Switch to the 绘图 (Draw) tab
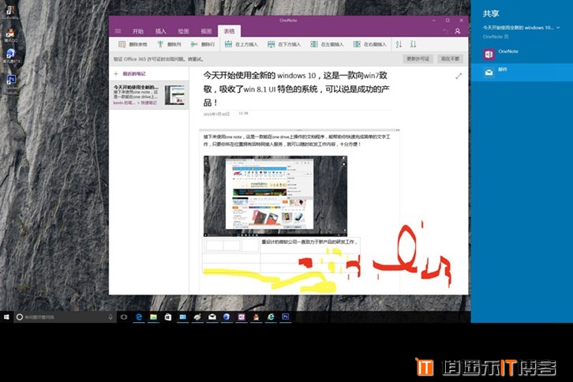This screenshot has height=382, width=573. click(184, 31)
